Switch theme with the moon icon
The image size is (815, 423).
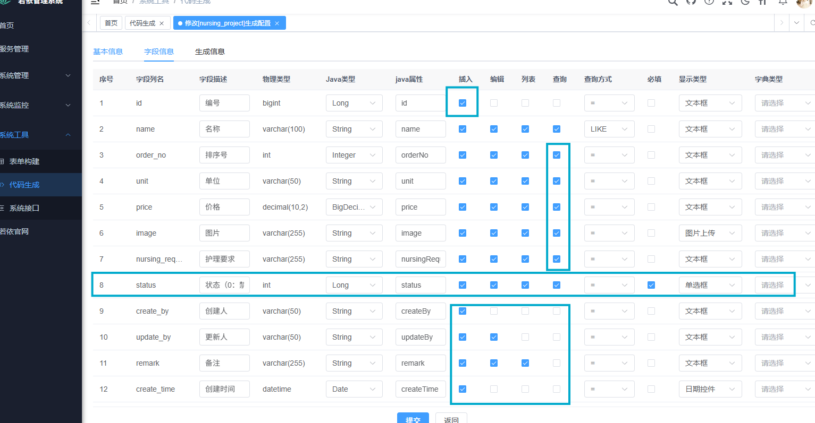tap(745, 2)
